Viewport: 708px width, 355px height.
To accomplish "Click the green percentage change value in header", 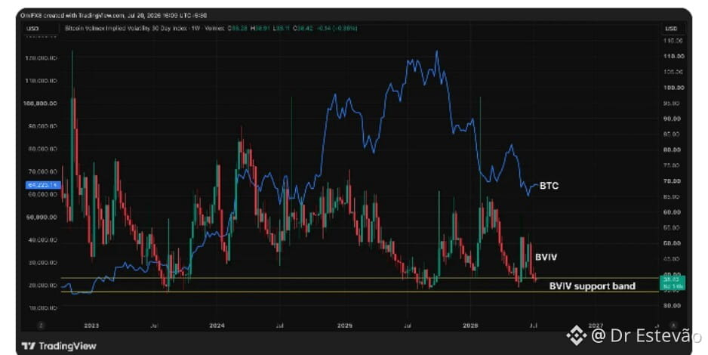I will click(346, 28).
